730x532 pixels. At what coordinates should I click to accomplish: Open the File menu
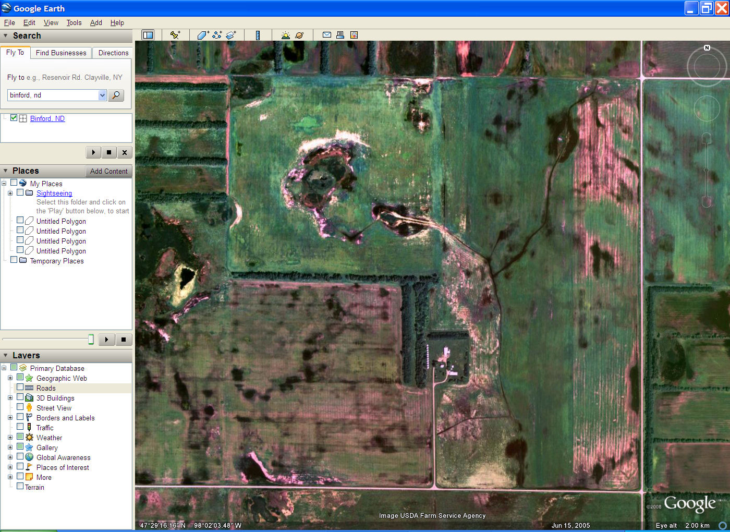[9, 22]
